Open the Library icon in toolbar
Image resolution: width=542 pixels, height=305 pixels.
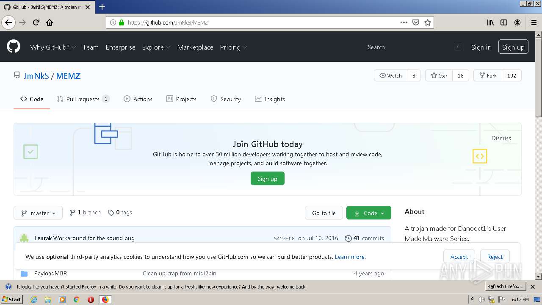(490, 22)
